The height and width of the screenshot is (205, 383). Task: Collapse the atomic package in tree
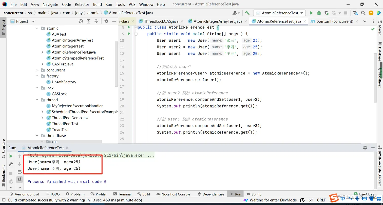pyautogui.click(x=37, y=28)
